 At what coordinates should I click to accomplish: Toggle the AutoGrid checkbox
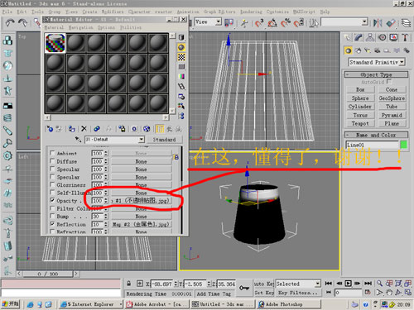pos(389,81)
